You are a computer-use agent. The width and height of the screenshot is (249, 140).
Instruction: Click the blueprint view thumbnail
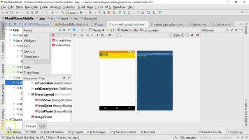(x=155, y=80)
